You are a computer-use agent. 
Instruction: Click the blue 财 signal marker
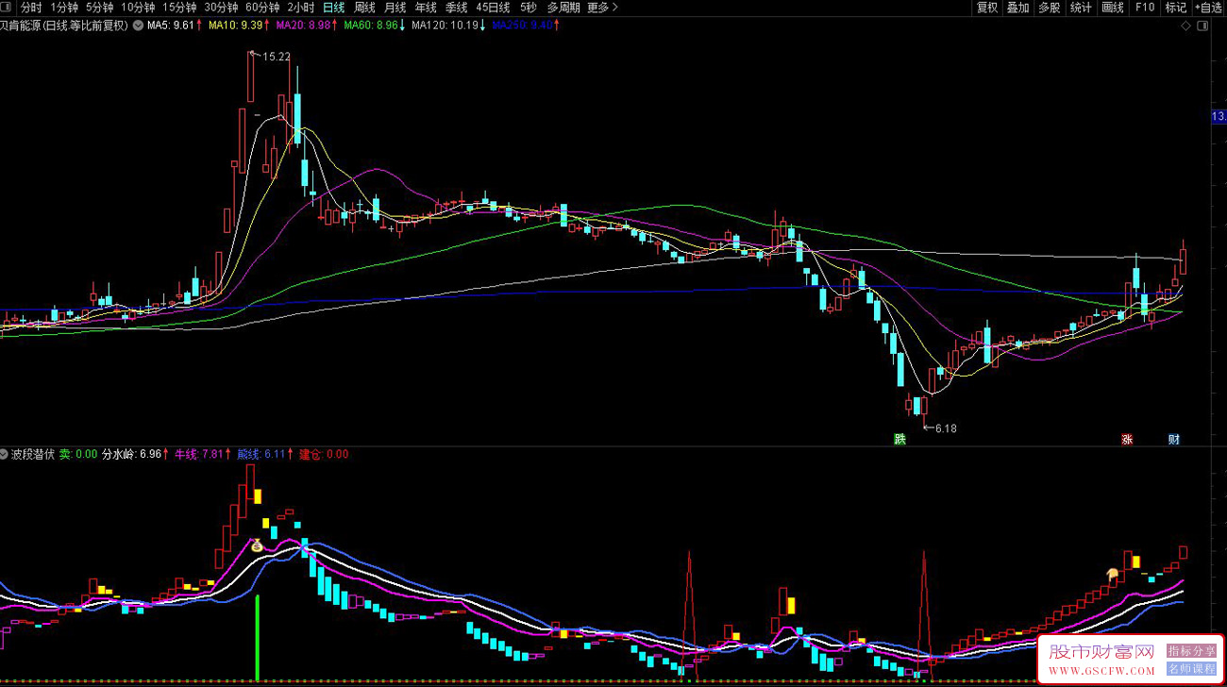click(1173, 439)
